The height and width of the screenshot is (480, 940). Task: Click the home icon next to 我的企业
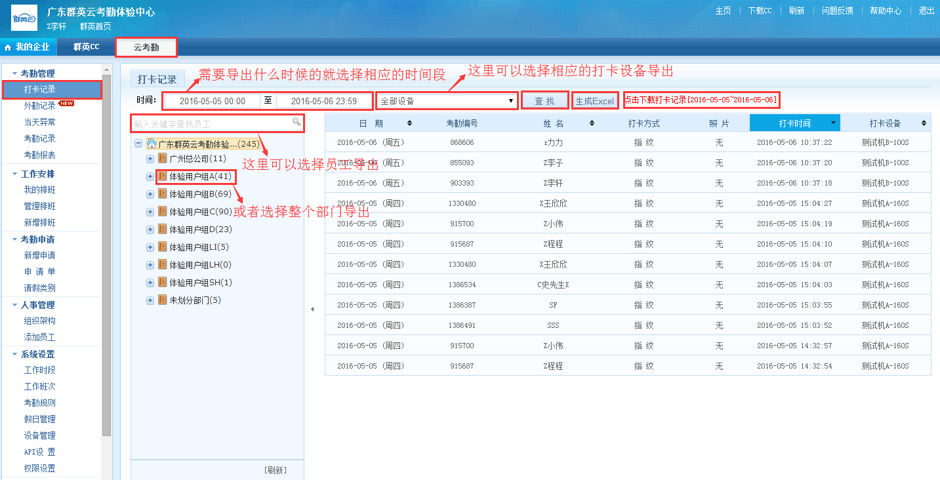[8, 47]
